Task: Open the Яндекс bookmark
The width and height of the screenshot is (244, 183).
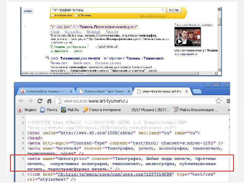Action: click(27, 110)
